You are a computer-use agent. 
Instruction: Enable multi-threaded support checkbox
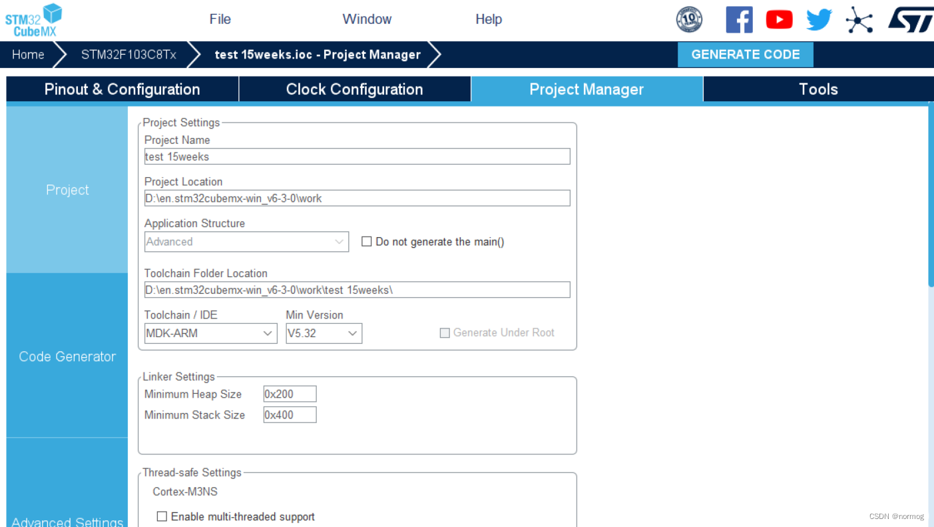(x=162, y=516)
